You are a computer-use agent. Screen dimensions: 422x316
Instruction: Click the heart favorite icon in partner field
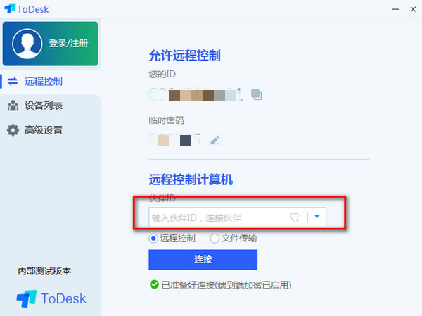[294, 217]
